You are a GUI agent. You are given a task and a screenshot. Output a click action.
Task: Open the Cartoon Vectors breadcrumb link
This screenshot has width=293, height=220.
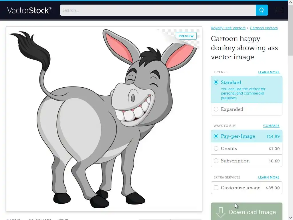(264, 28)
